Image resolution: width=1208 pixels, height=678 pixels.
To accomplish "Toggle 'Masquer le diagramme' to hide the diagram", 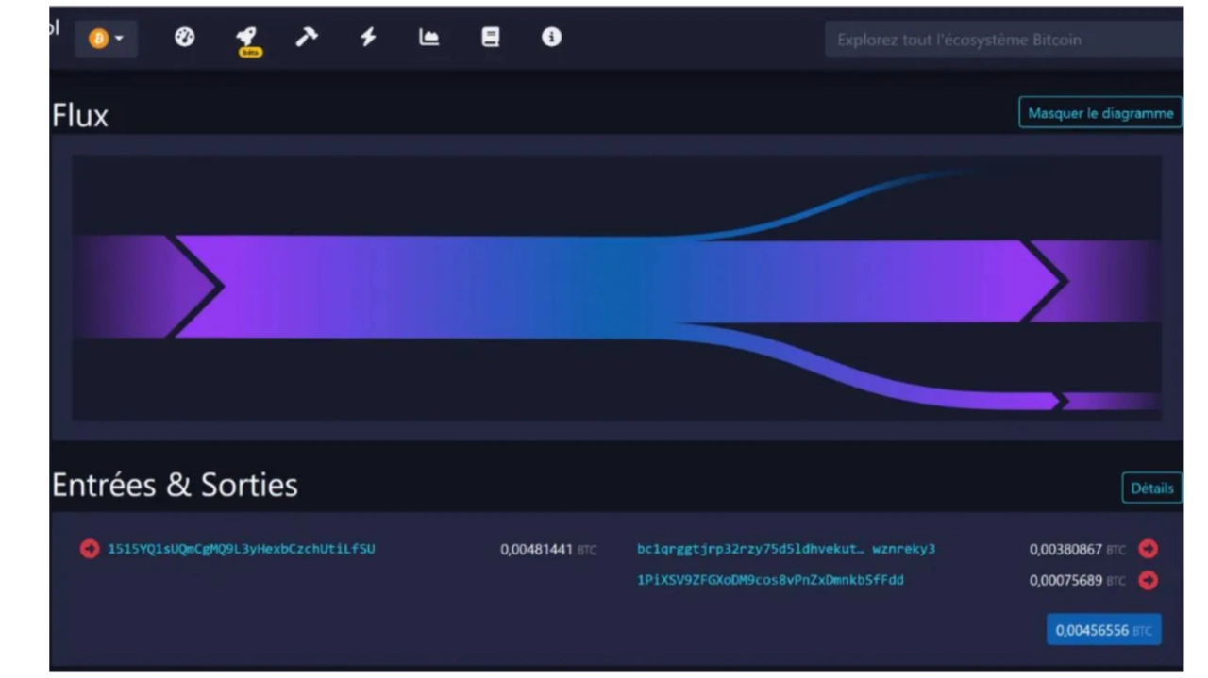I will click(x=1099, y=113).
